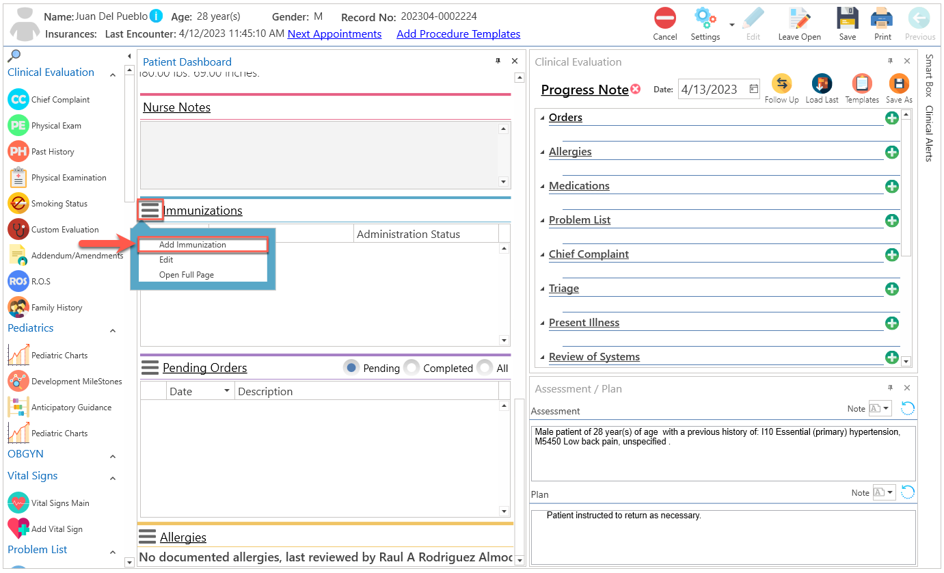
Task: Open Family History sidebar item
Action: (45, 308)
